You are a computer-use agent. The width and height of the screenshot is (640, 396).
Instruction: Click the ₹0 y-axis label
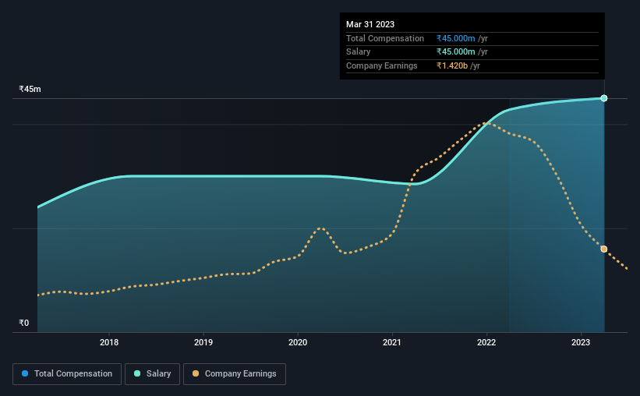click(x=24, y=323)
